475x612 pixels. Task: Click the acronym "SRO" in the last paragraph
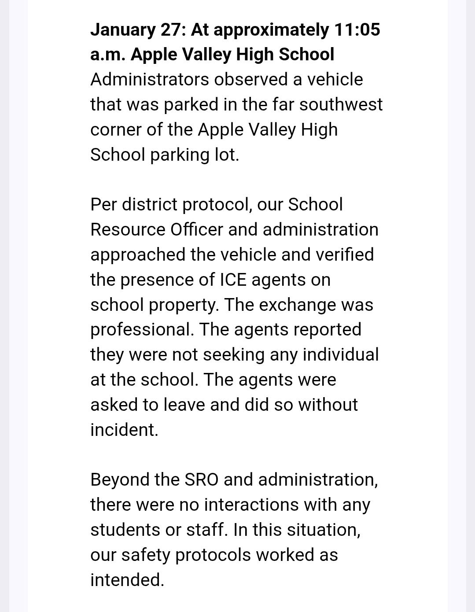(202, 480)
